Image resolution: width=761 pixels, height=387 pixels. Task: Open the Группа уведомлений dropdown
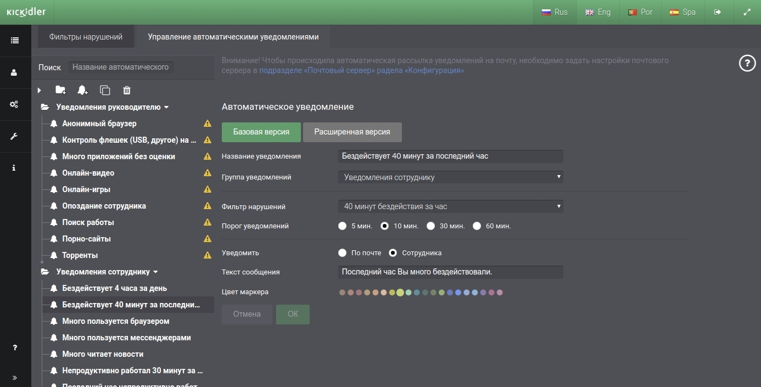coord(451,177)
